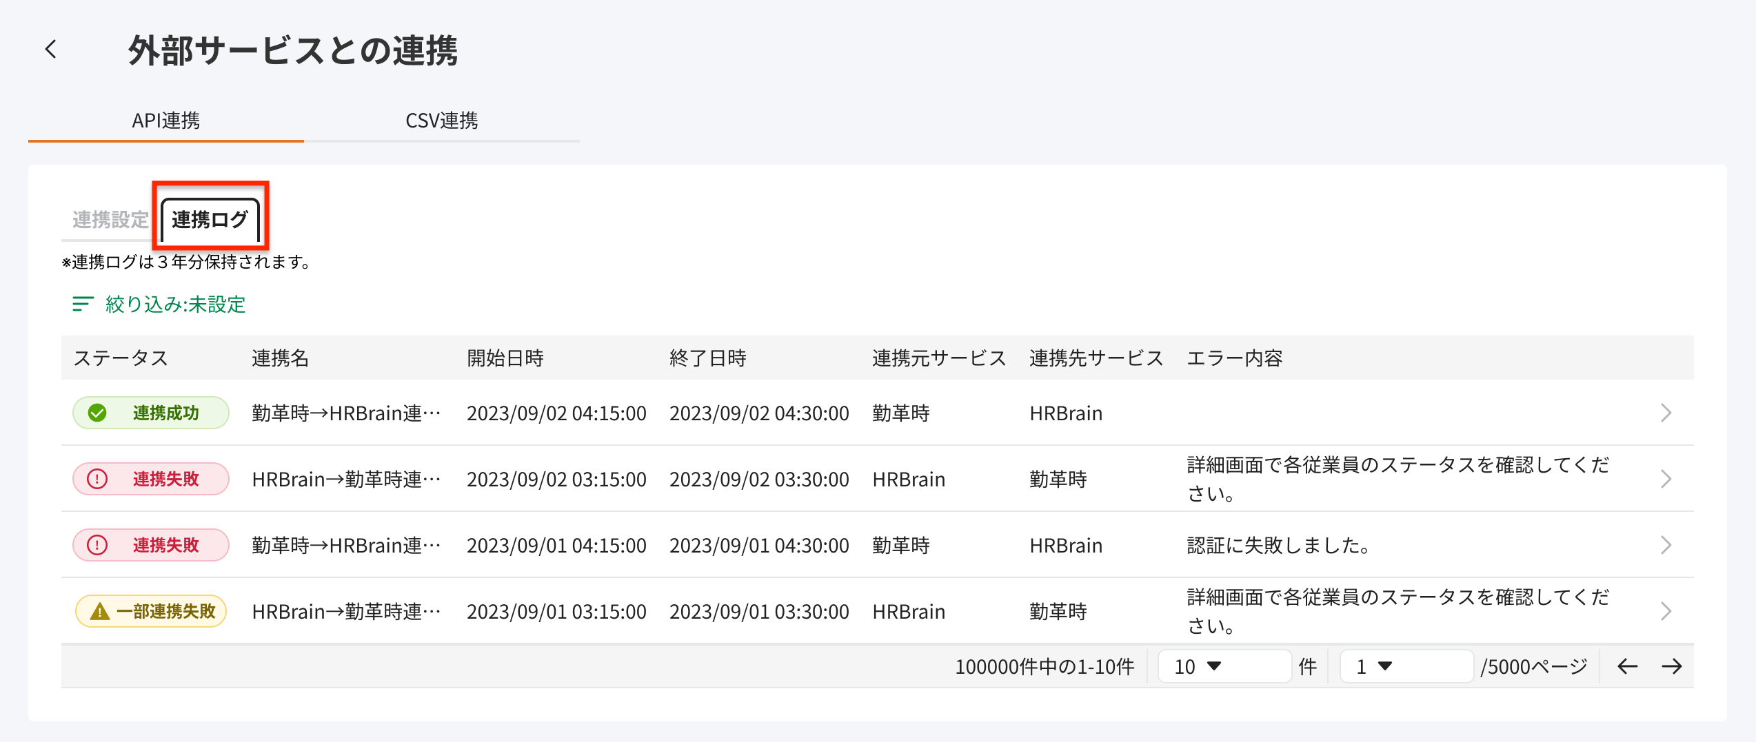1756x742 pixels.
Task: Select the API連携 tab
Action: coord(165,121)
